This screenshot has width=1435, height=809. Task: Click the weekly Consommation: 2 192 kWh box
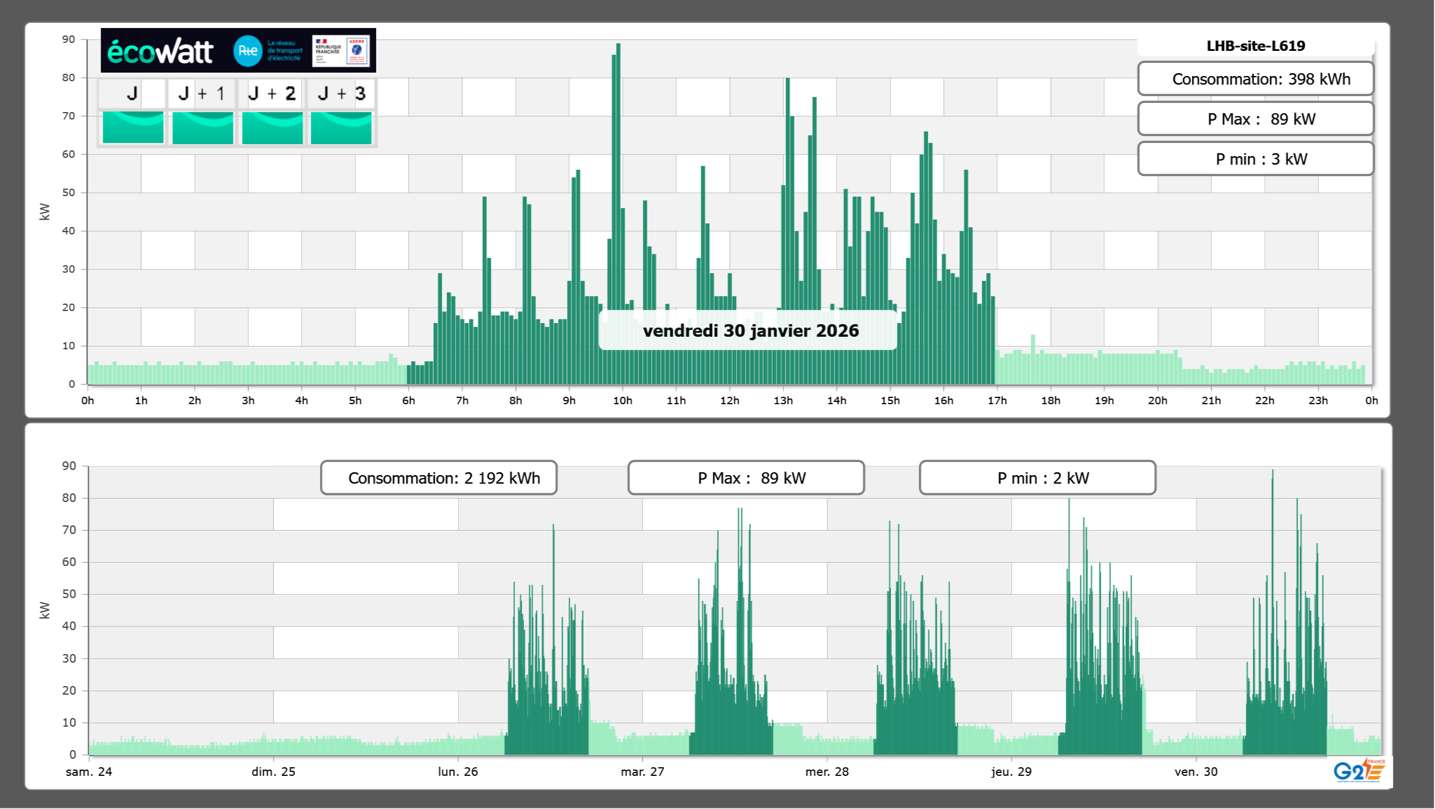[x=439, y=478]
